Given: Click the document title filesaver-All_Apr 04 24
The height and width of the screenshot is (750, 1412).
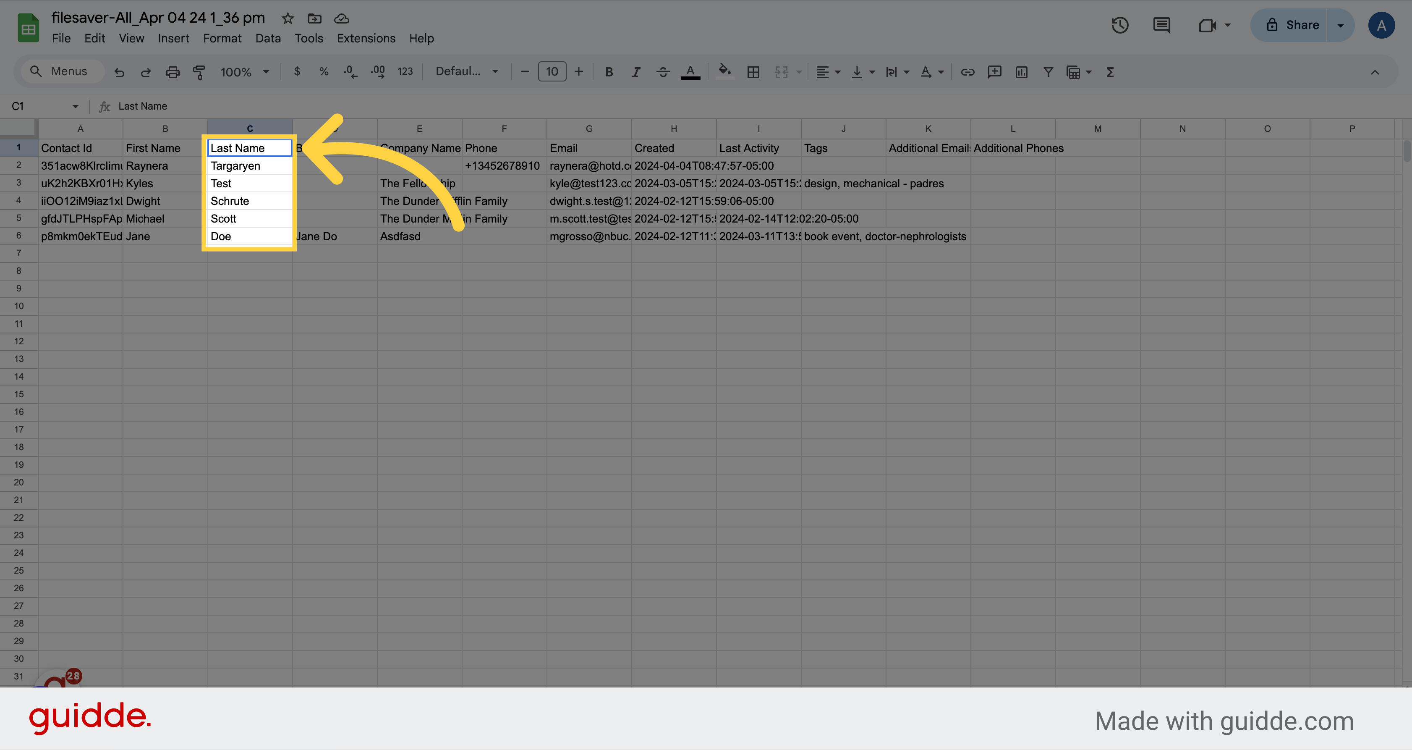Looking at the screenshot, I should tap(158, 18).
